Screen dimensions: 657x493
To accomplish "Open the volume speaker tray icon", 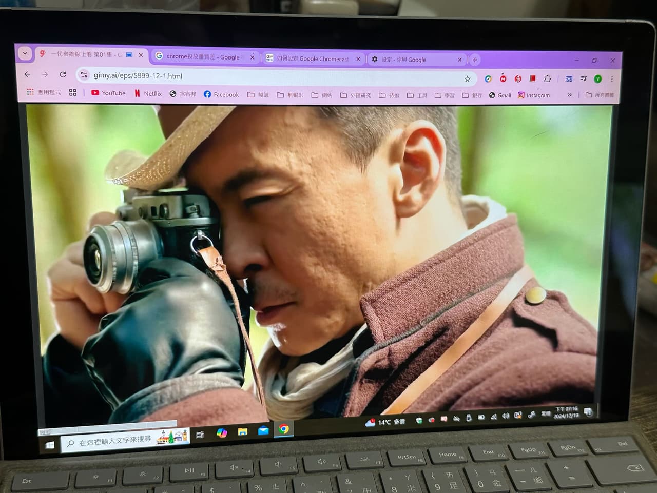I will (x=506, y=416).
